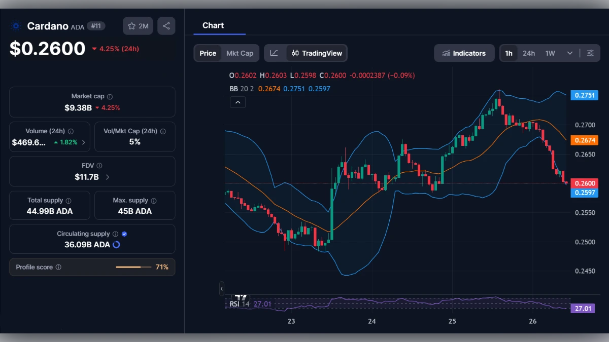Select the 24h timeframe
The image size is (609, 342).
point(528,53)
